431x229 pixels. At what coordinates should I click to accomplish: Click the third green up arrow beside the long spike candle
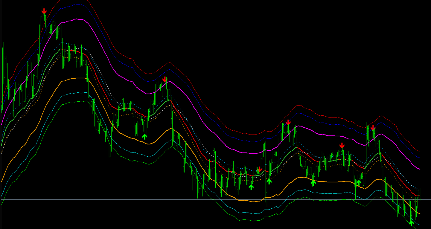click(269, 181)
